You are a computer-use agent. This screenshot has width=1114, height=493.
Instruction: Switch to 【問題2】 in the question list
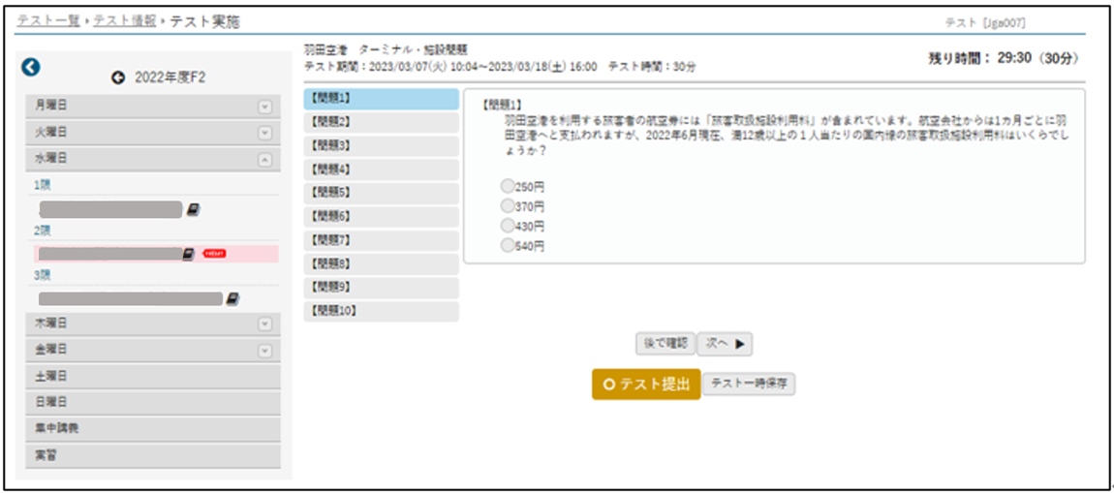click(x=381, y=122)
